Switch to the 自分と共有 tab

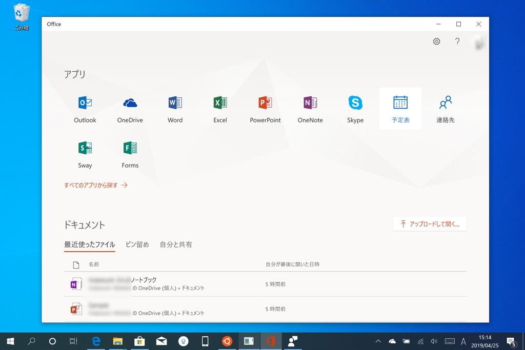tap(177, 244)
